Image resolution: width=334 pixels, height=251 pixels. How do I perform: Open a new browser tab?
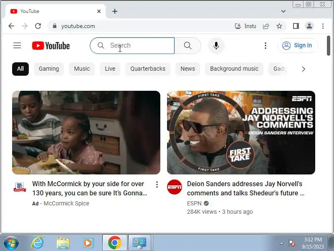[x=115, y=11]
